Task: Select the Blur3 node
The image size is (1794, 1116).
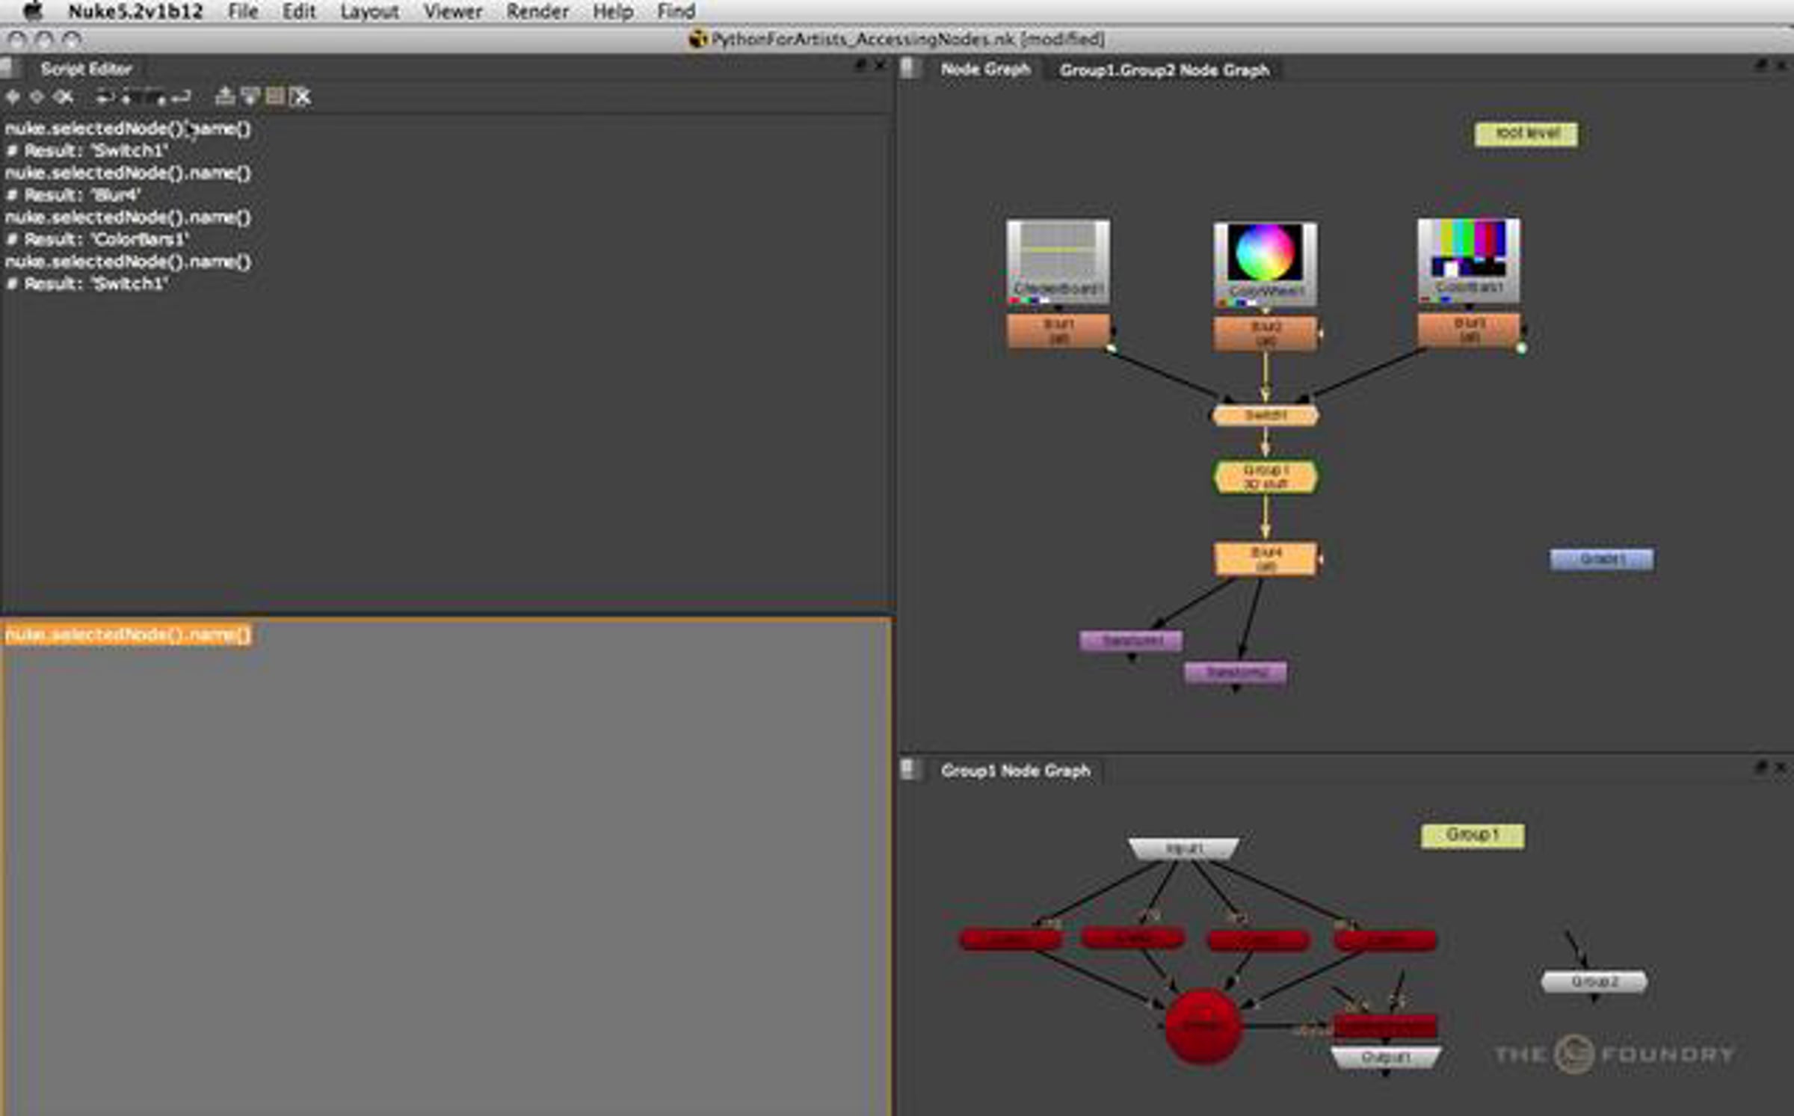Action: point(1469,330)
